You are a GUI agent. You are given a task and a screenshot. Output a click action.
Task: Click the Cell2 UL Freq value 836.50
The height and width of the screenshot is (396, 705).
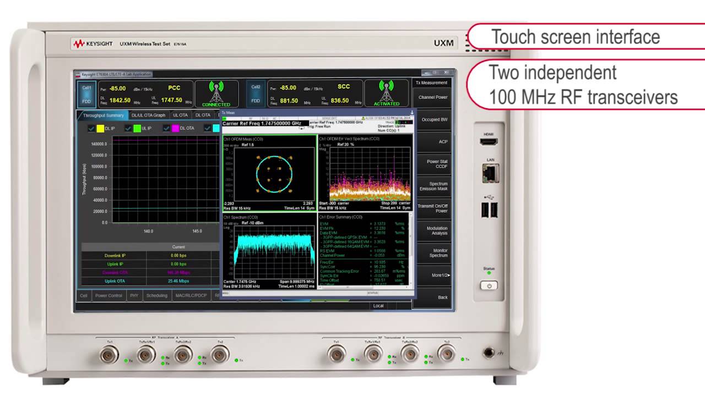[x=339, y=101]
